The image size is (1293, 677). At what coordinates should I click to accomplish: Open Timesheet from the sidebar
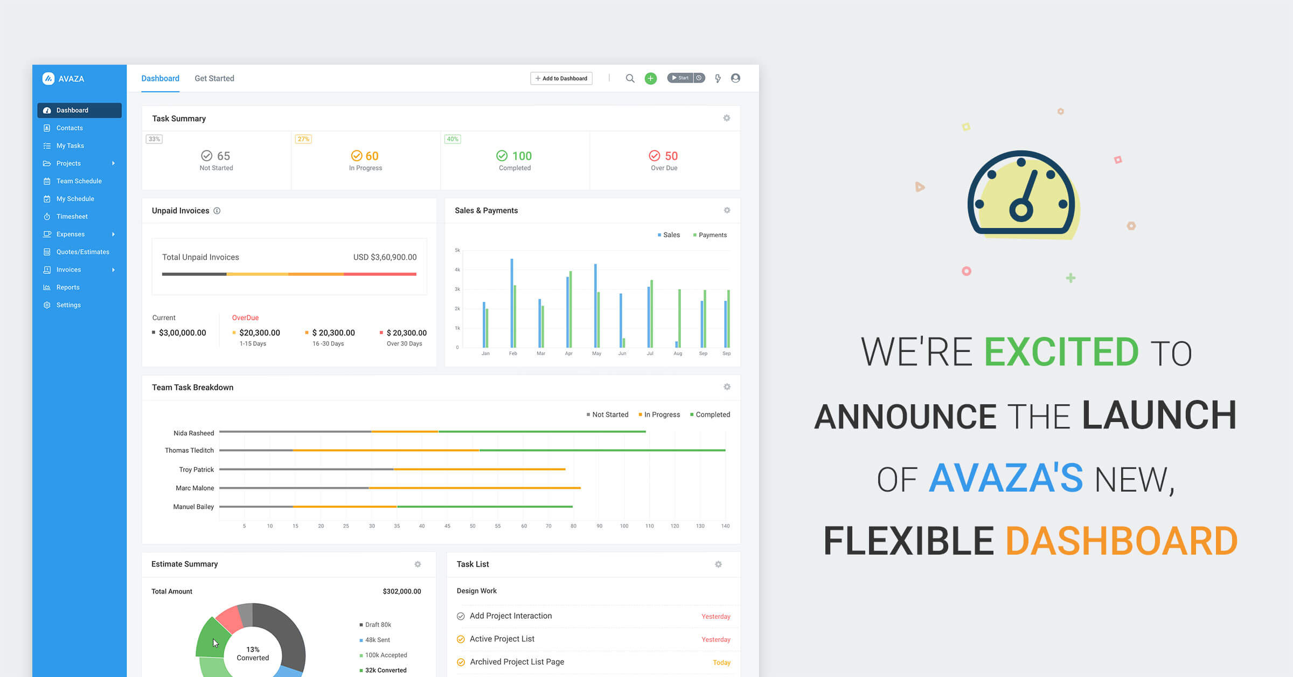pos(72,217)
